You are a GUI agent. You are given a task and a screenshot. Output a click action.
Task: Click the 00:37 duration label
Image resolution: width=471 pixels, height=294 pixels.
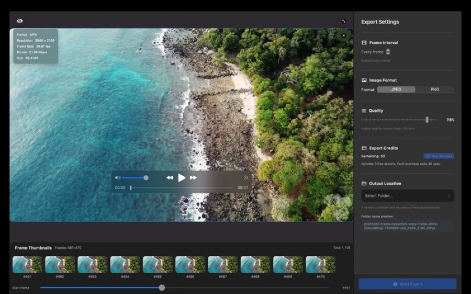(x=243, y=188)
